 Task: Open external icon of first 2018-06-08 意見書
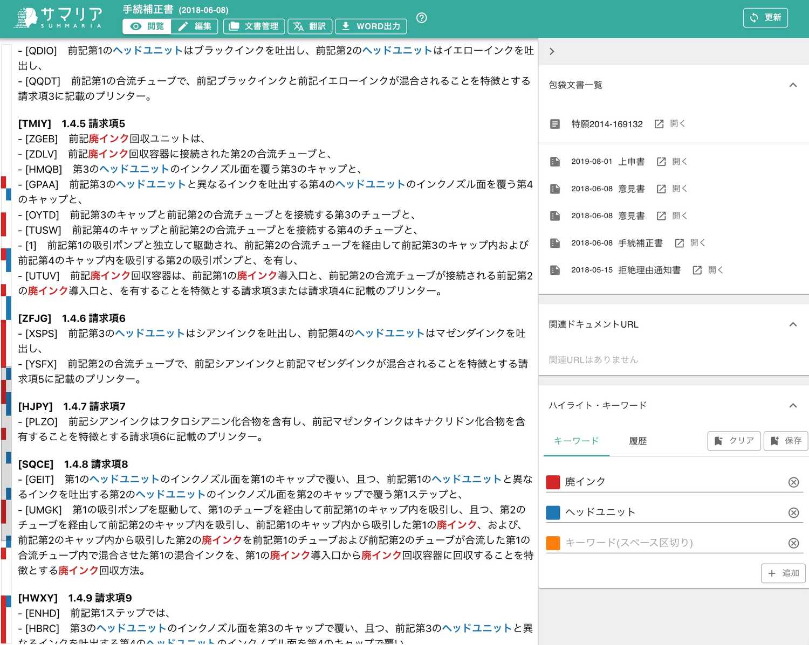[x=661, y=189]
